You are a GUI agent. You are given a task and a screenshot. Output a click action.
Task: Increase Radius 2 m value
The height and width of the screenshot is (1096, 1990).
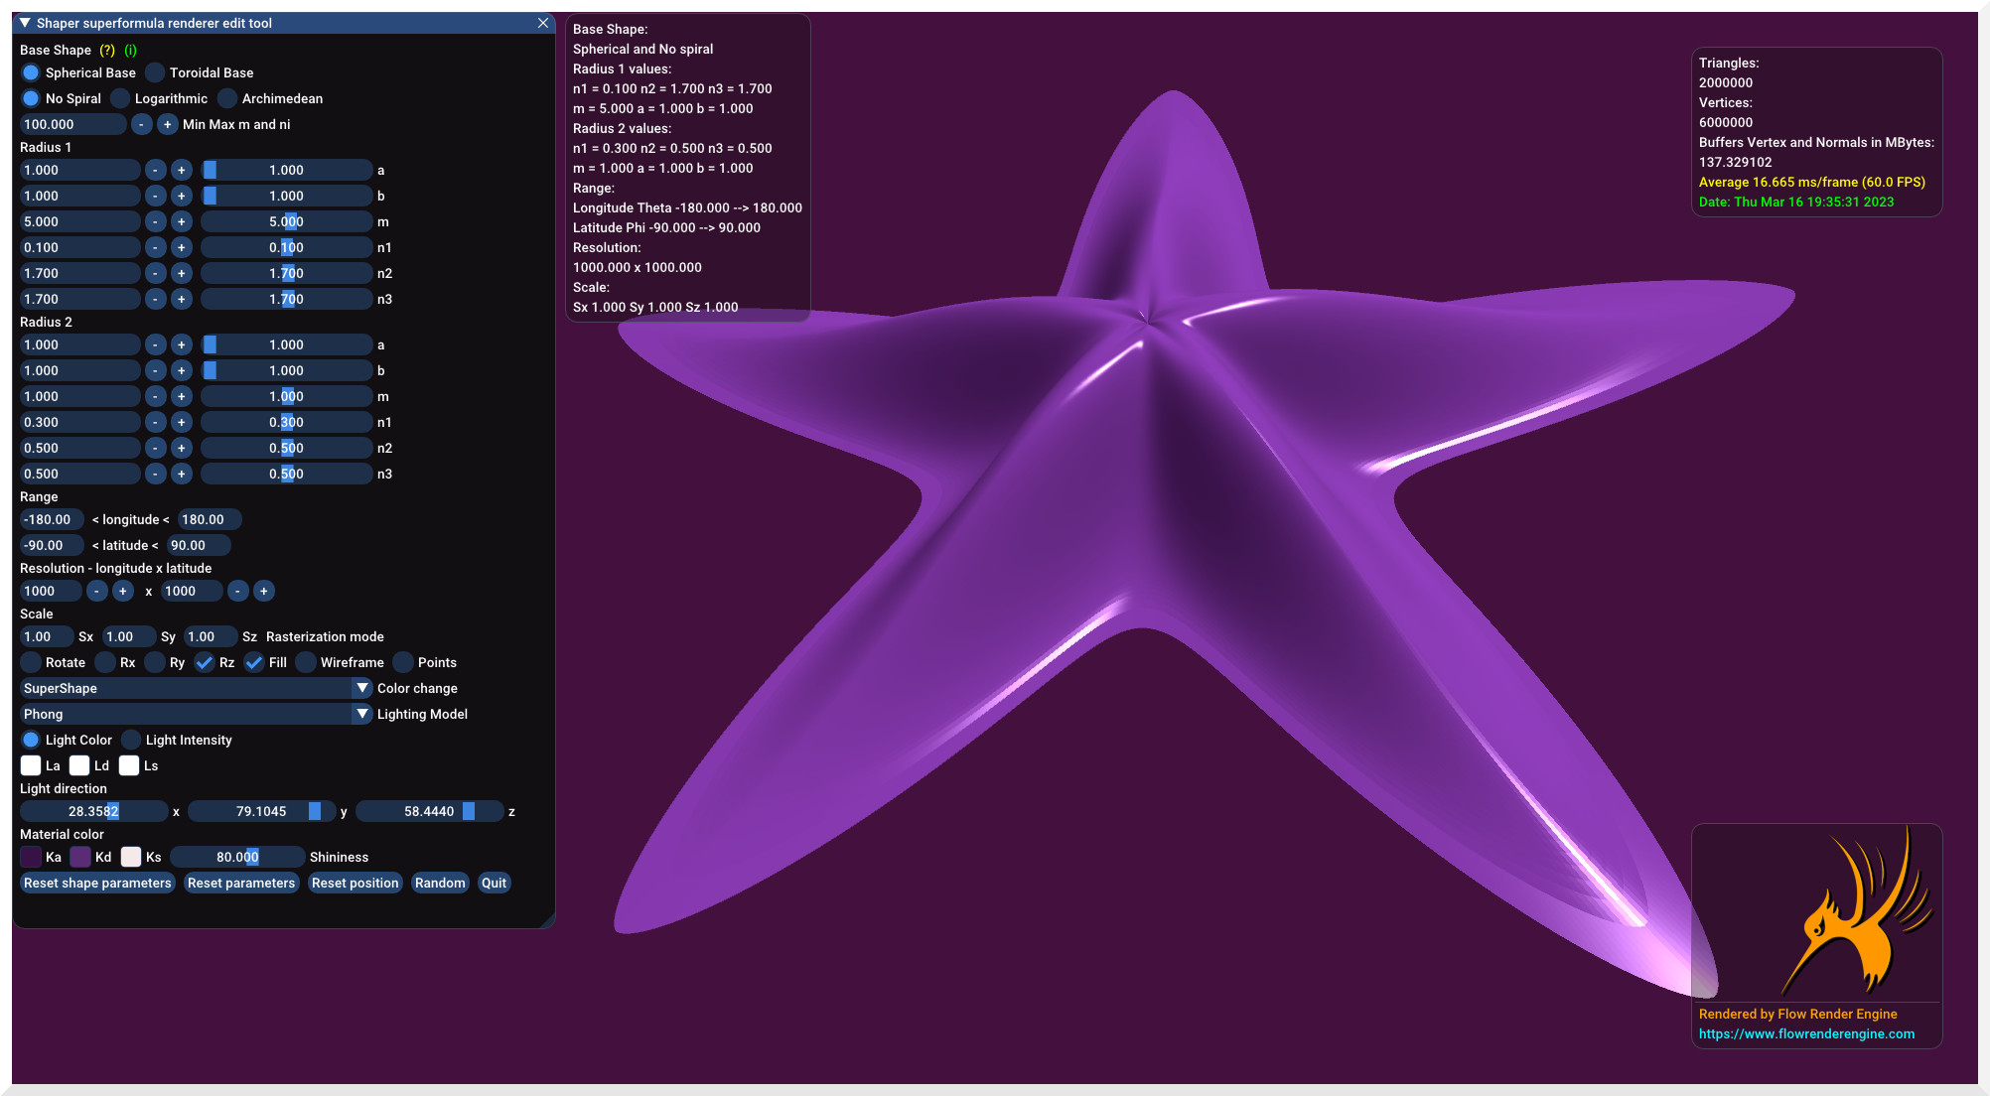(181, 396)
